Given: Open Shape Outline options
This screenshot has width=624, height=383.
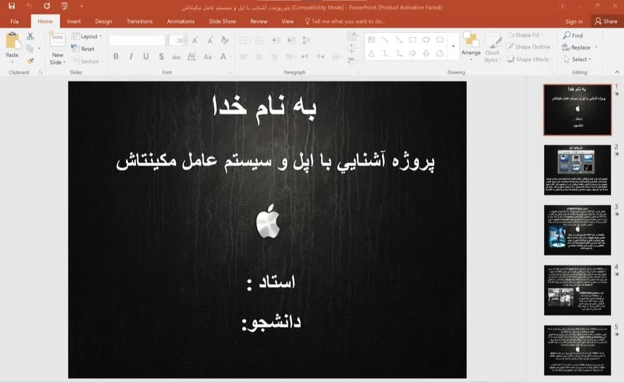Looking at the screenshot, I should [x=530, y=47].
